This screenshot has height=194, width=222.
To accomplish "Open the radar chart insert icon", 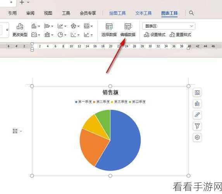I will click(73, 26).
